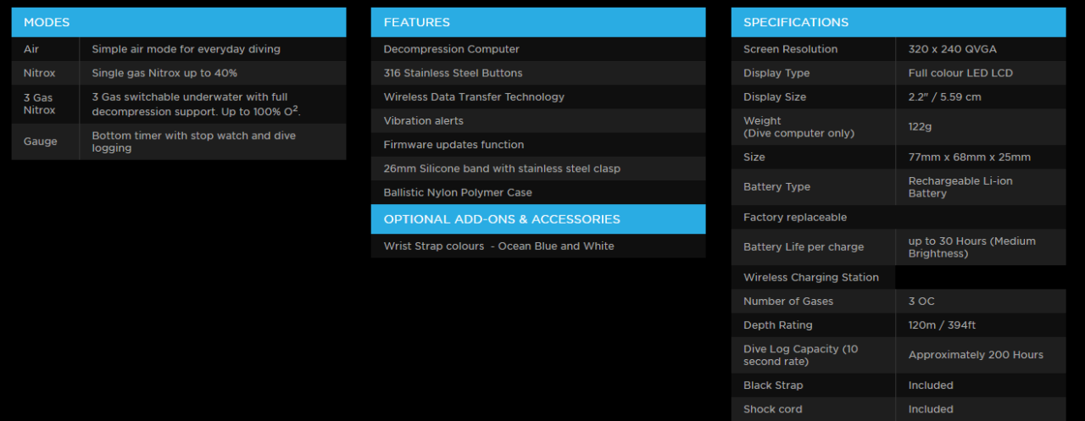Screen dimensions: 1085x421
Task: Click the SPECIFICATIONS section header
Action: coord(795,22)
